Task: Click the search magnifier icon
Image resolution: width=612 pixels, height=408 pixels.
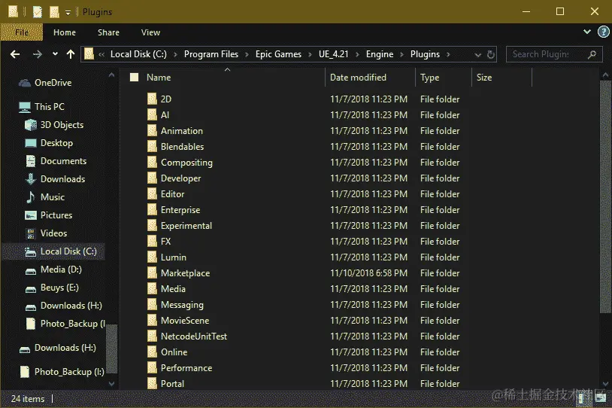Action: click(592, 54)
